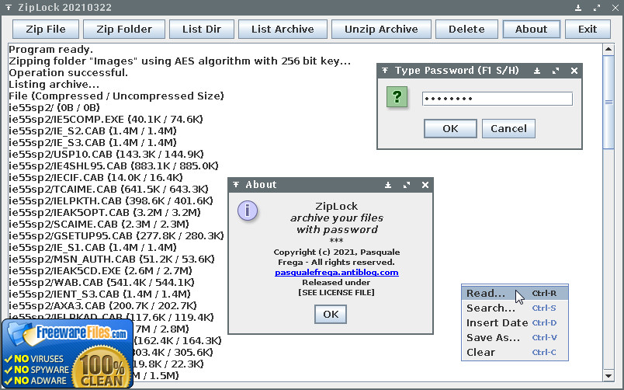Maximize the ZipLock main window

(597, 8)
